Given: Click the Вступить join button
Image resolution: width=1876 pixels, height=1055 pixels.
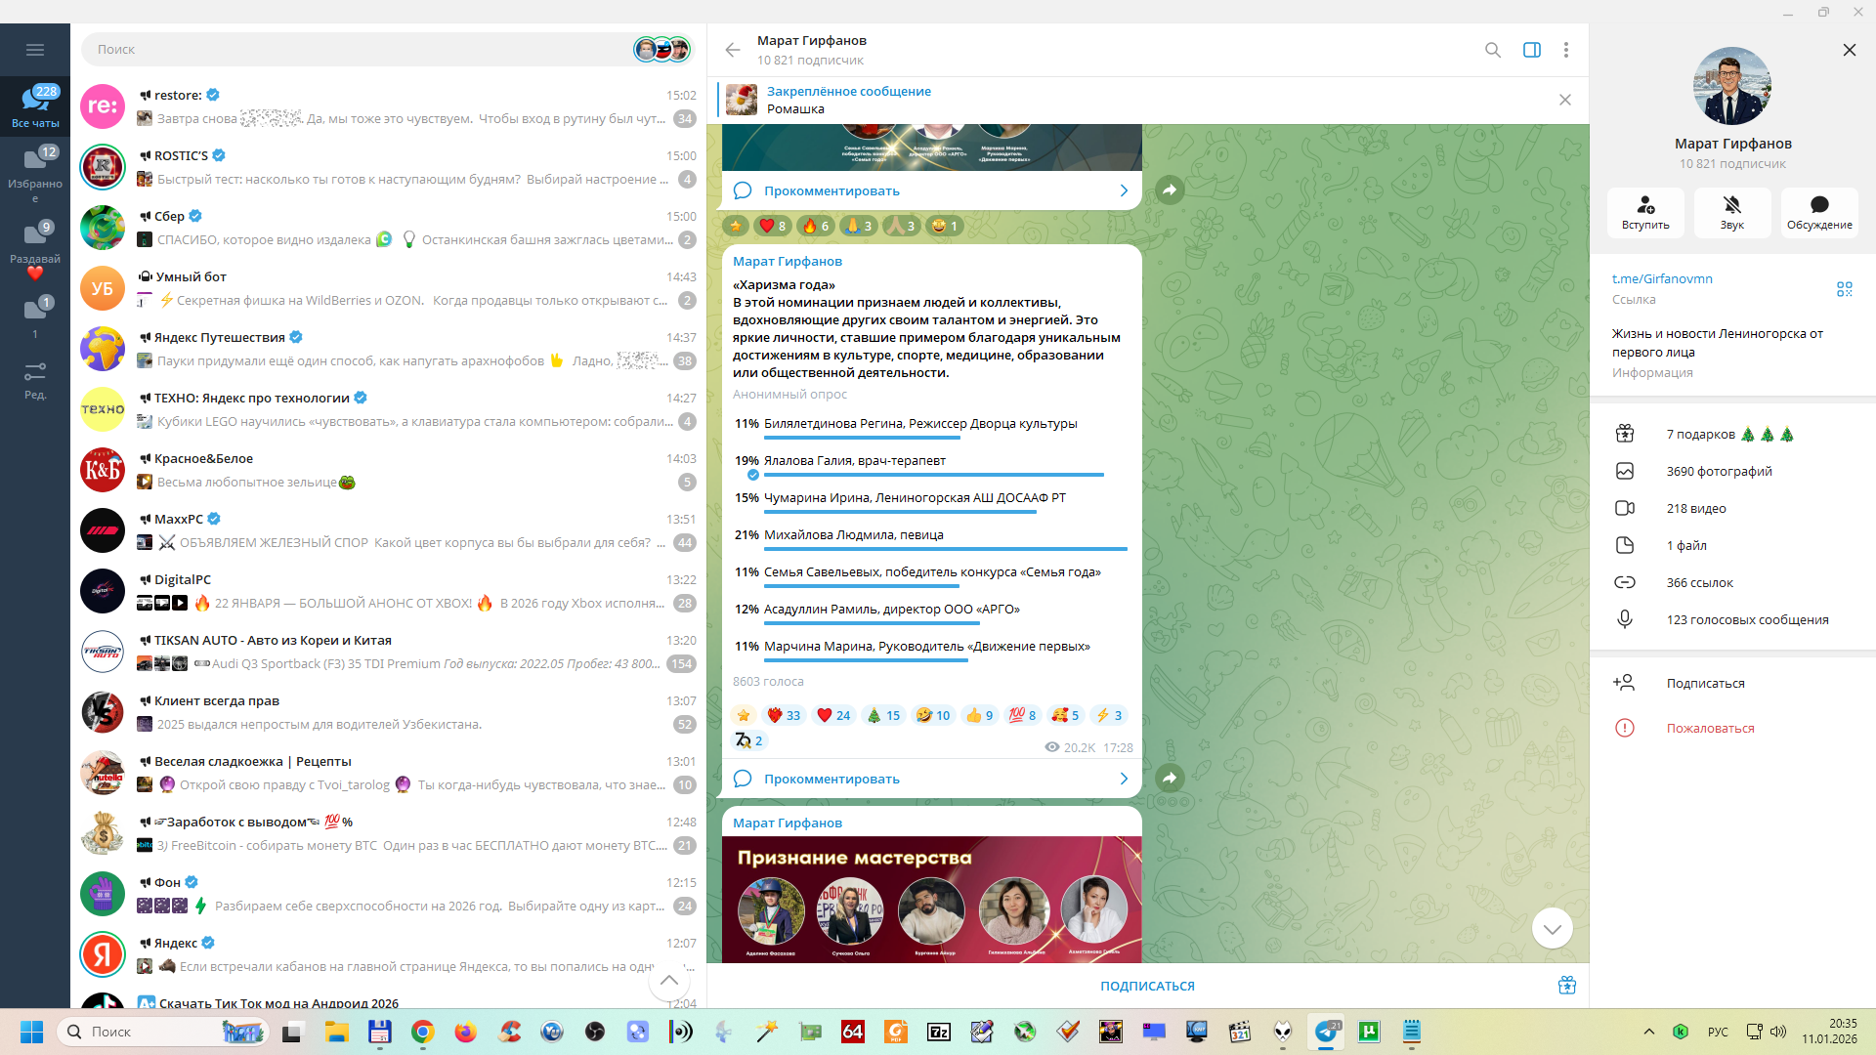Looking at the screenshot, I should [1645, 212].
